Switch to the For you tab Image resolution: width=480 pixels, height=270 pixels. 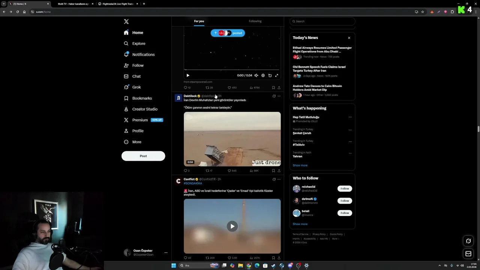click(199, 21)
